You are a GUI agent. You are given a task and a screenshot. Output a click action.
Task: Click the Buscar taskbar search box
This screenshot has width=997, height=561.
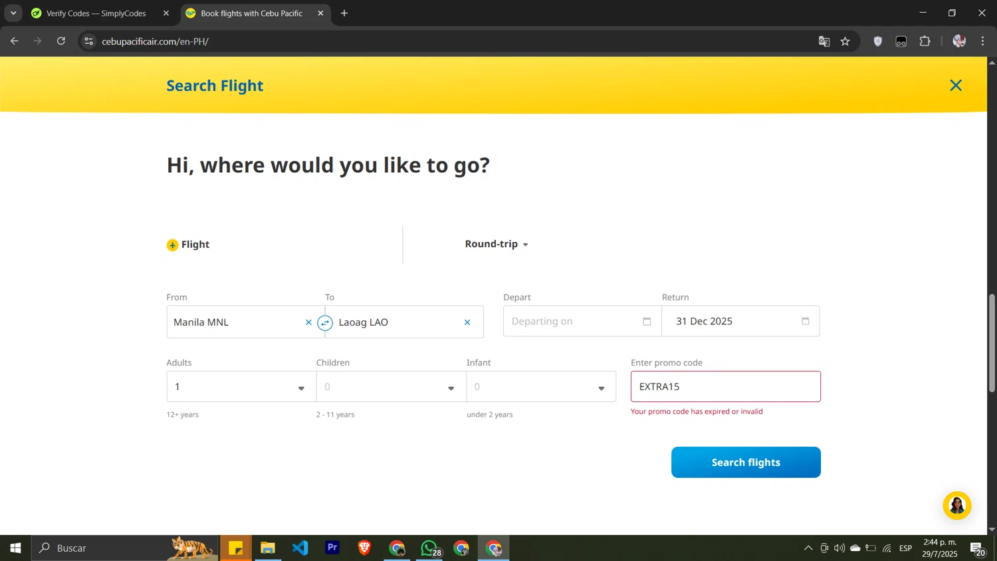point(125,548)
